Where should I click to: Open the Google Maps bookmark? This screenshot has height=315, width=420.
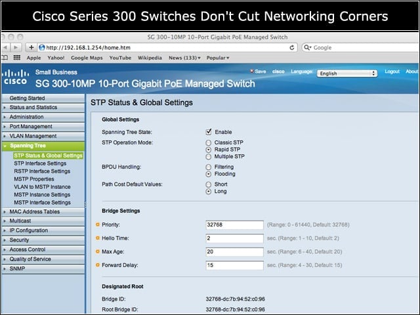[87, 58]
